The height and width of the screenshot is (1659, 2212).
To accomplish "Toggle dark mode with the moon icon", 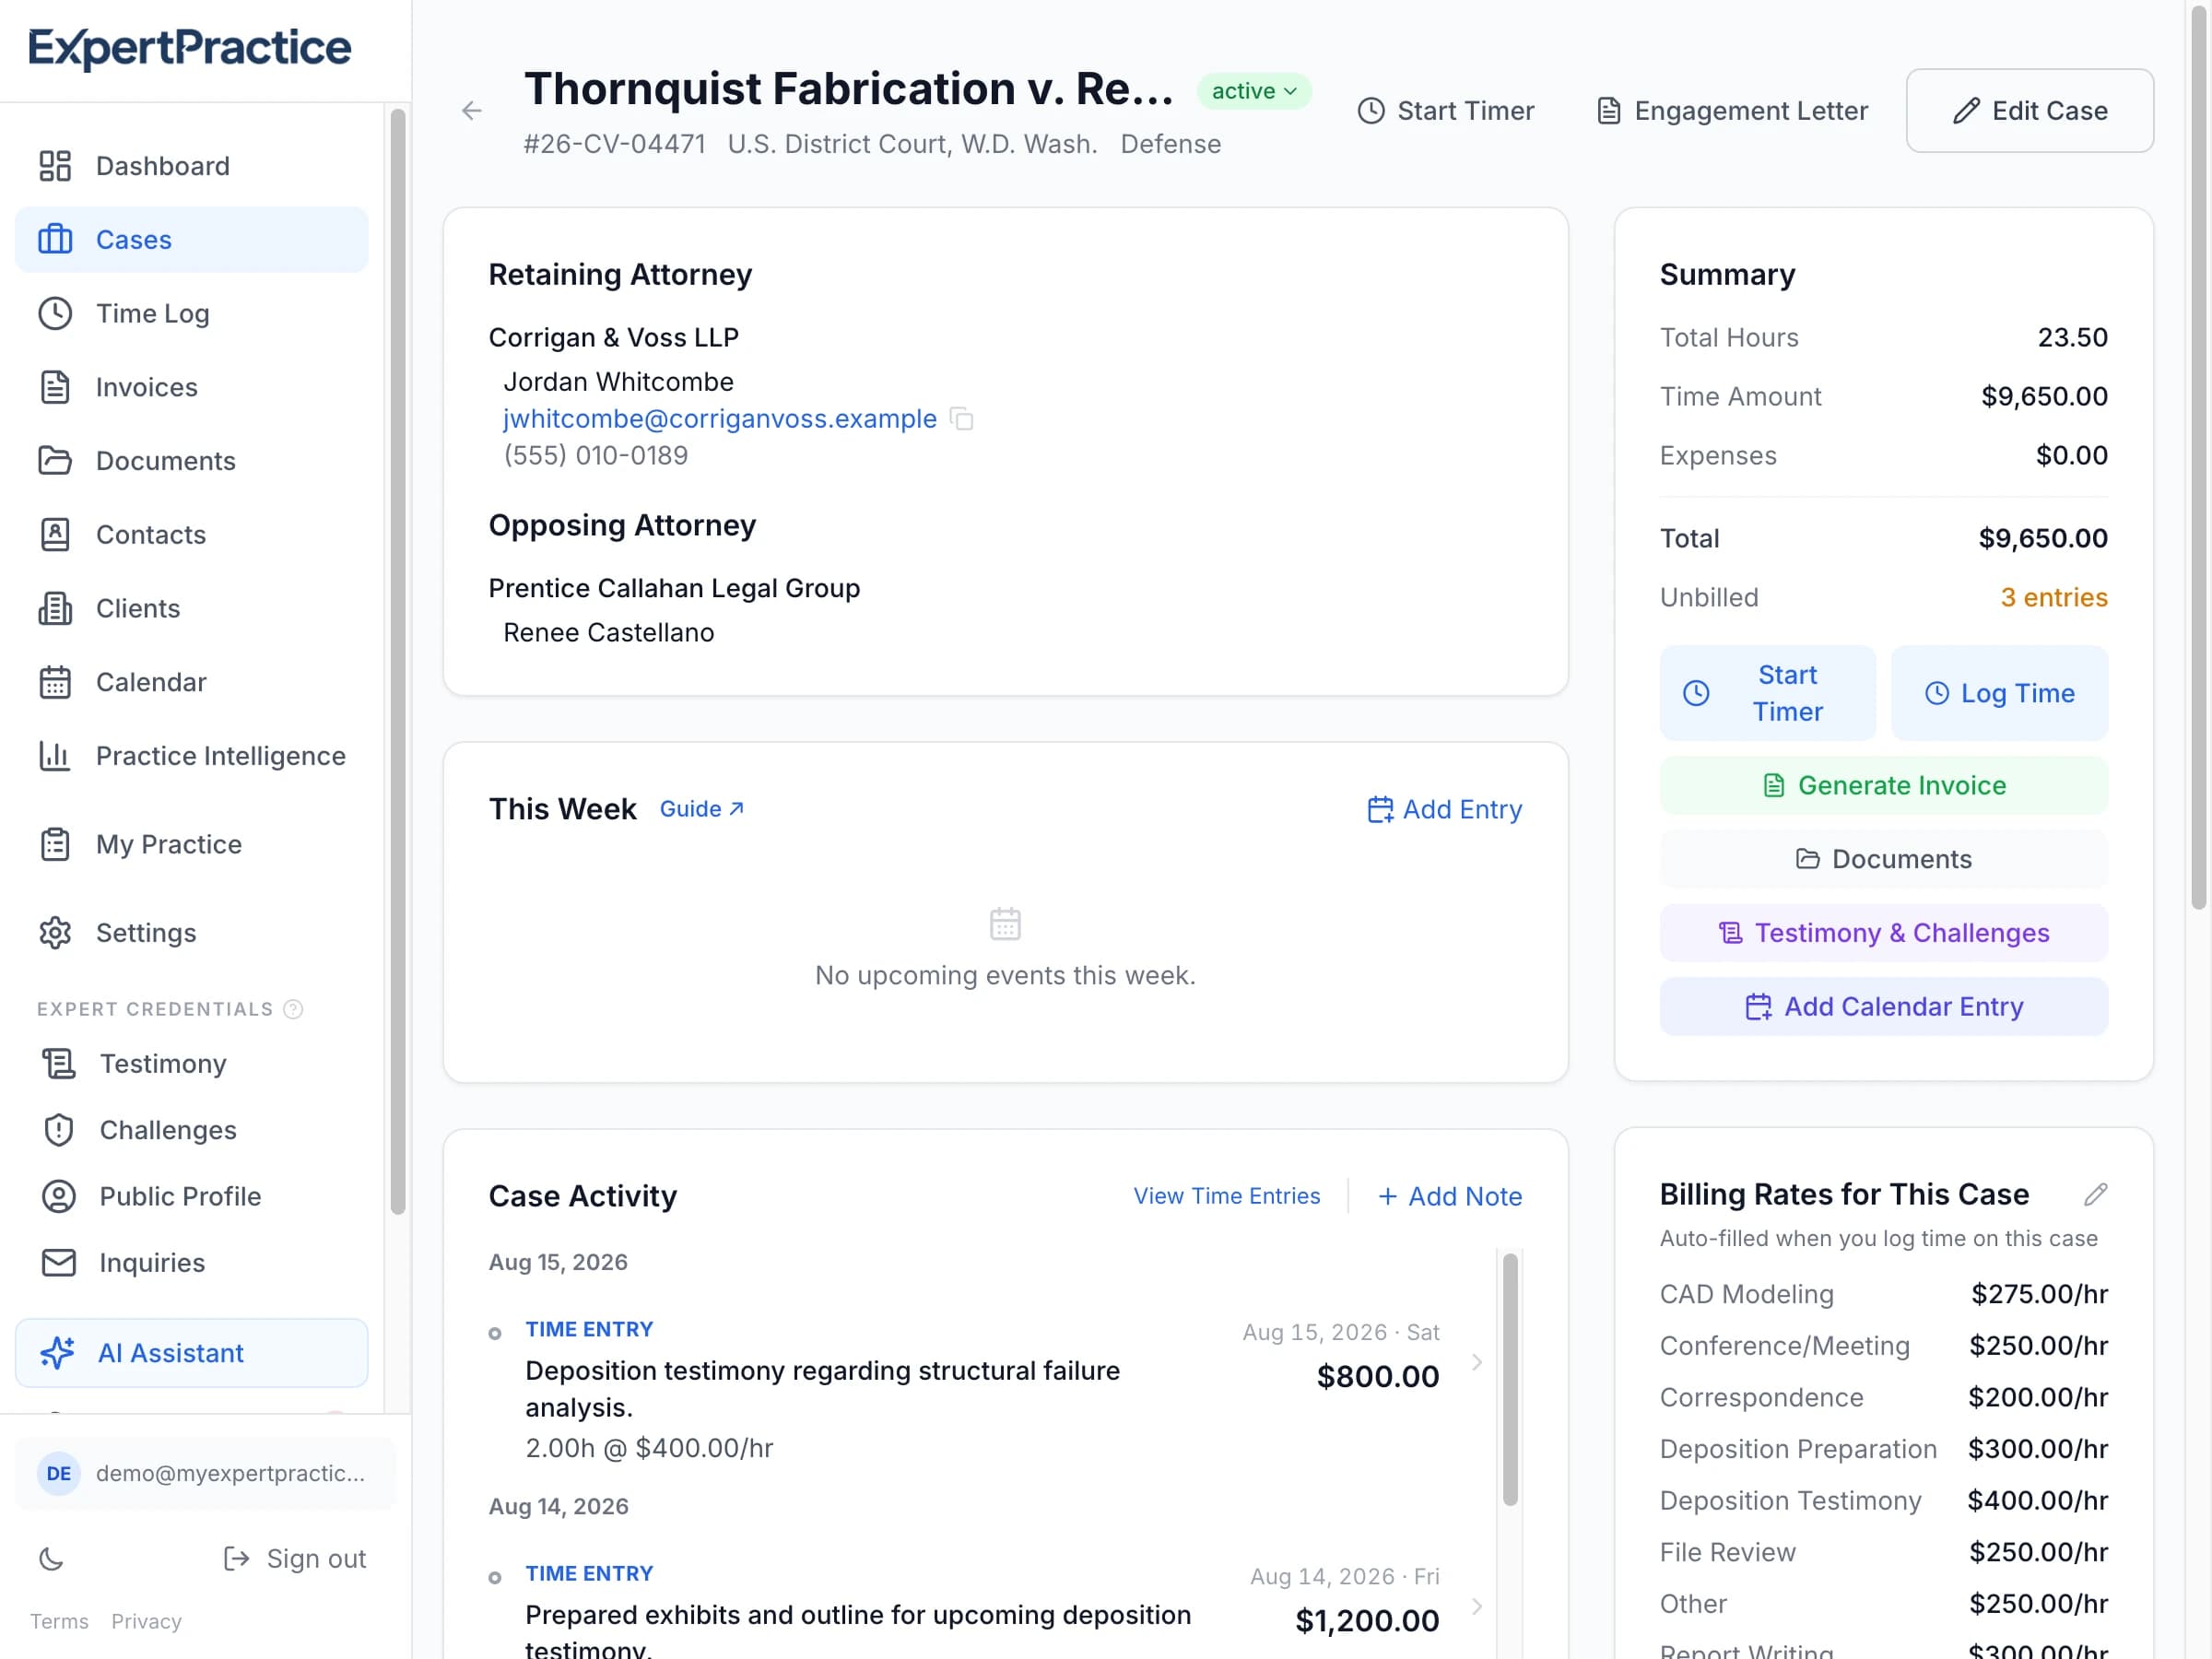I will pyautogui.click(x=51, y=1559).
